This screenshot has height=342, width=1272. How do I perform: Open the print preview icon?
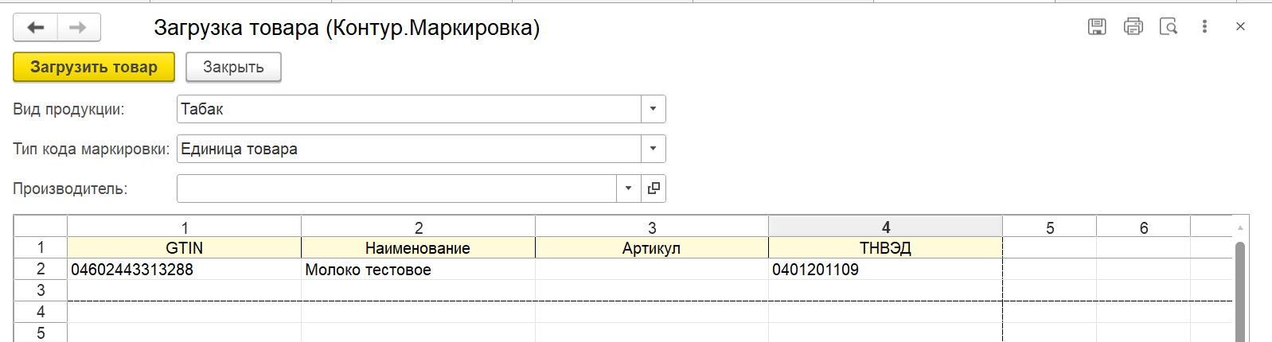pos(1169,26)
